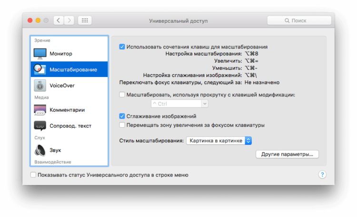Click the Стиль масштабирования label
357x217 pixels.
151,141
